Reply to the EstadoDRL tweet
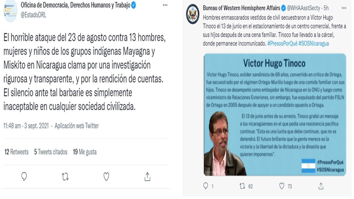 point(24,176)
